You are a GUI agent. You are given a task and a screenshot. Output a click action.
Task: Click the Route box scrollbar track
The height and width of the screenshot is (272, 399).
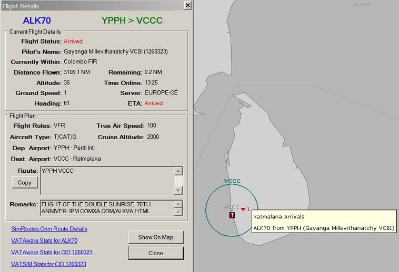pyautogui.click(x=178, y=181)
